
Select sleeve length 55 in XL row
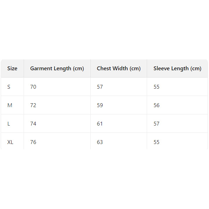pyautogui.click(x=157, y=142)
